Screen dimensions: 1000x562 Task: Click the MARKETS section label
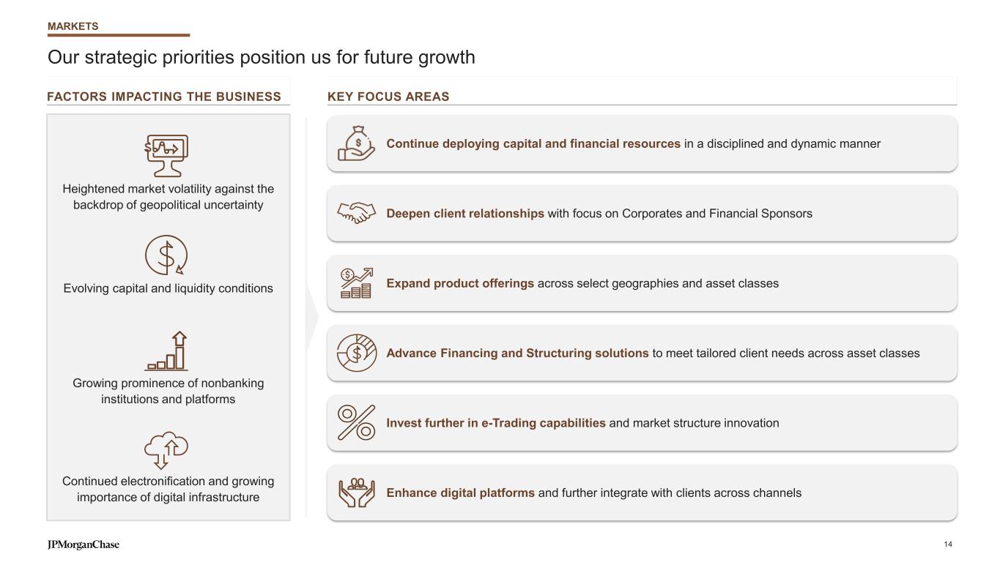click(x=73, y=26)
